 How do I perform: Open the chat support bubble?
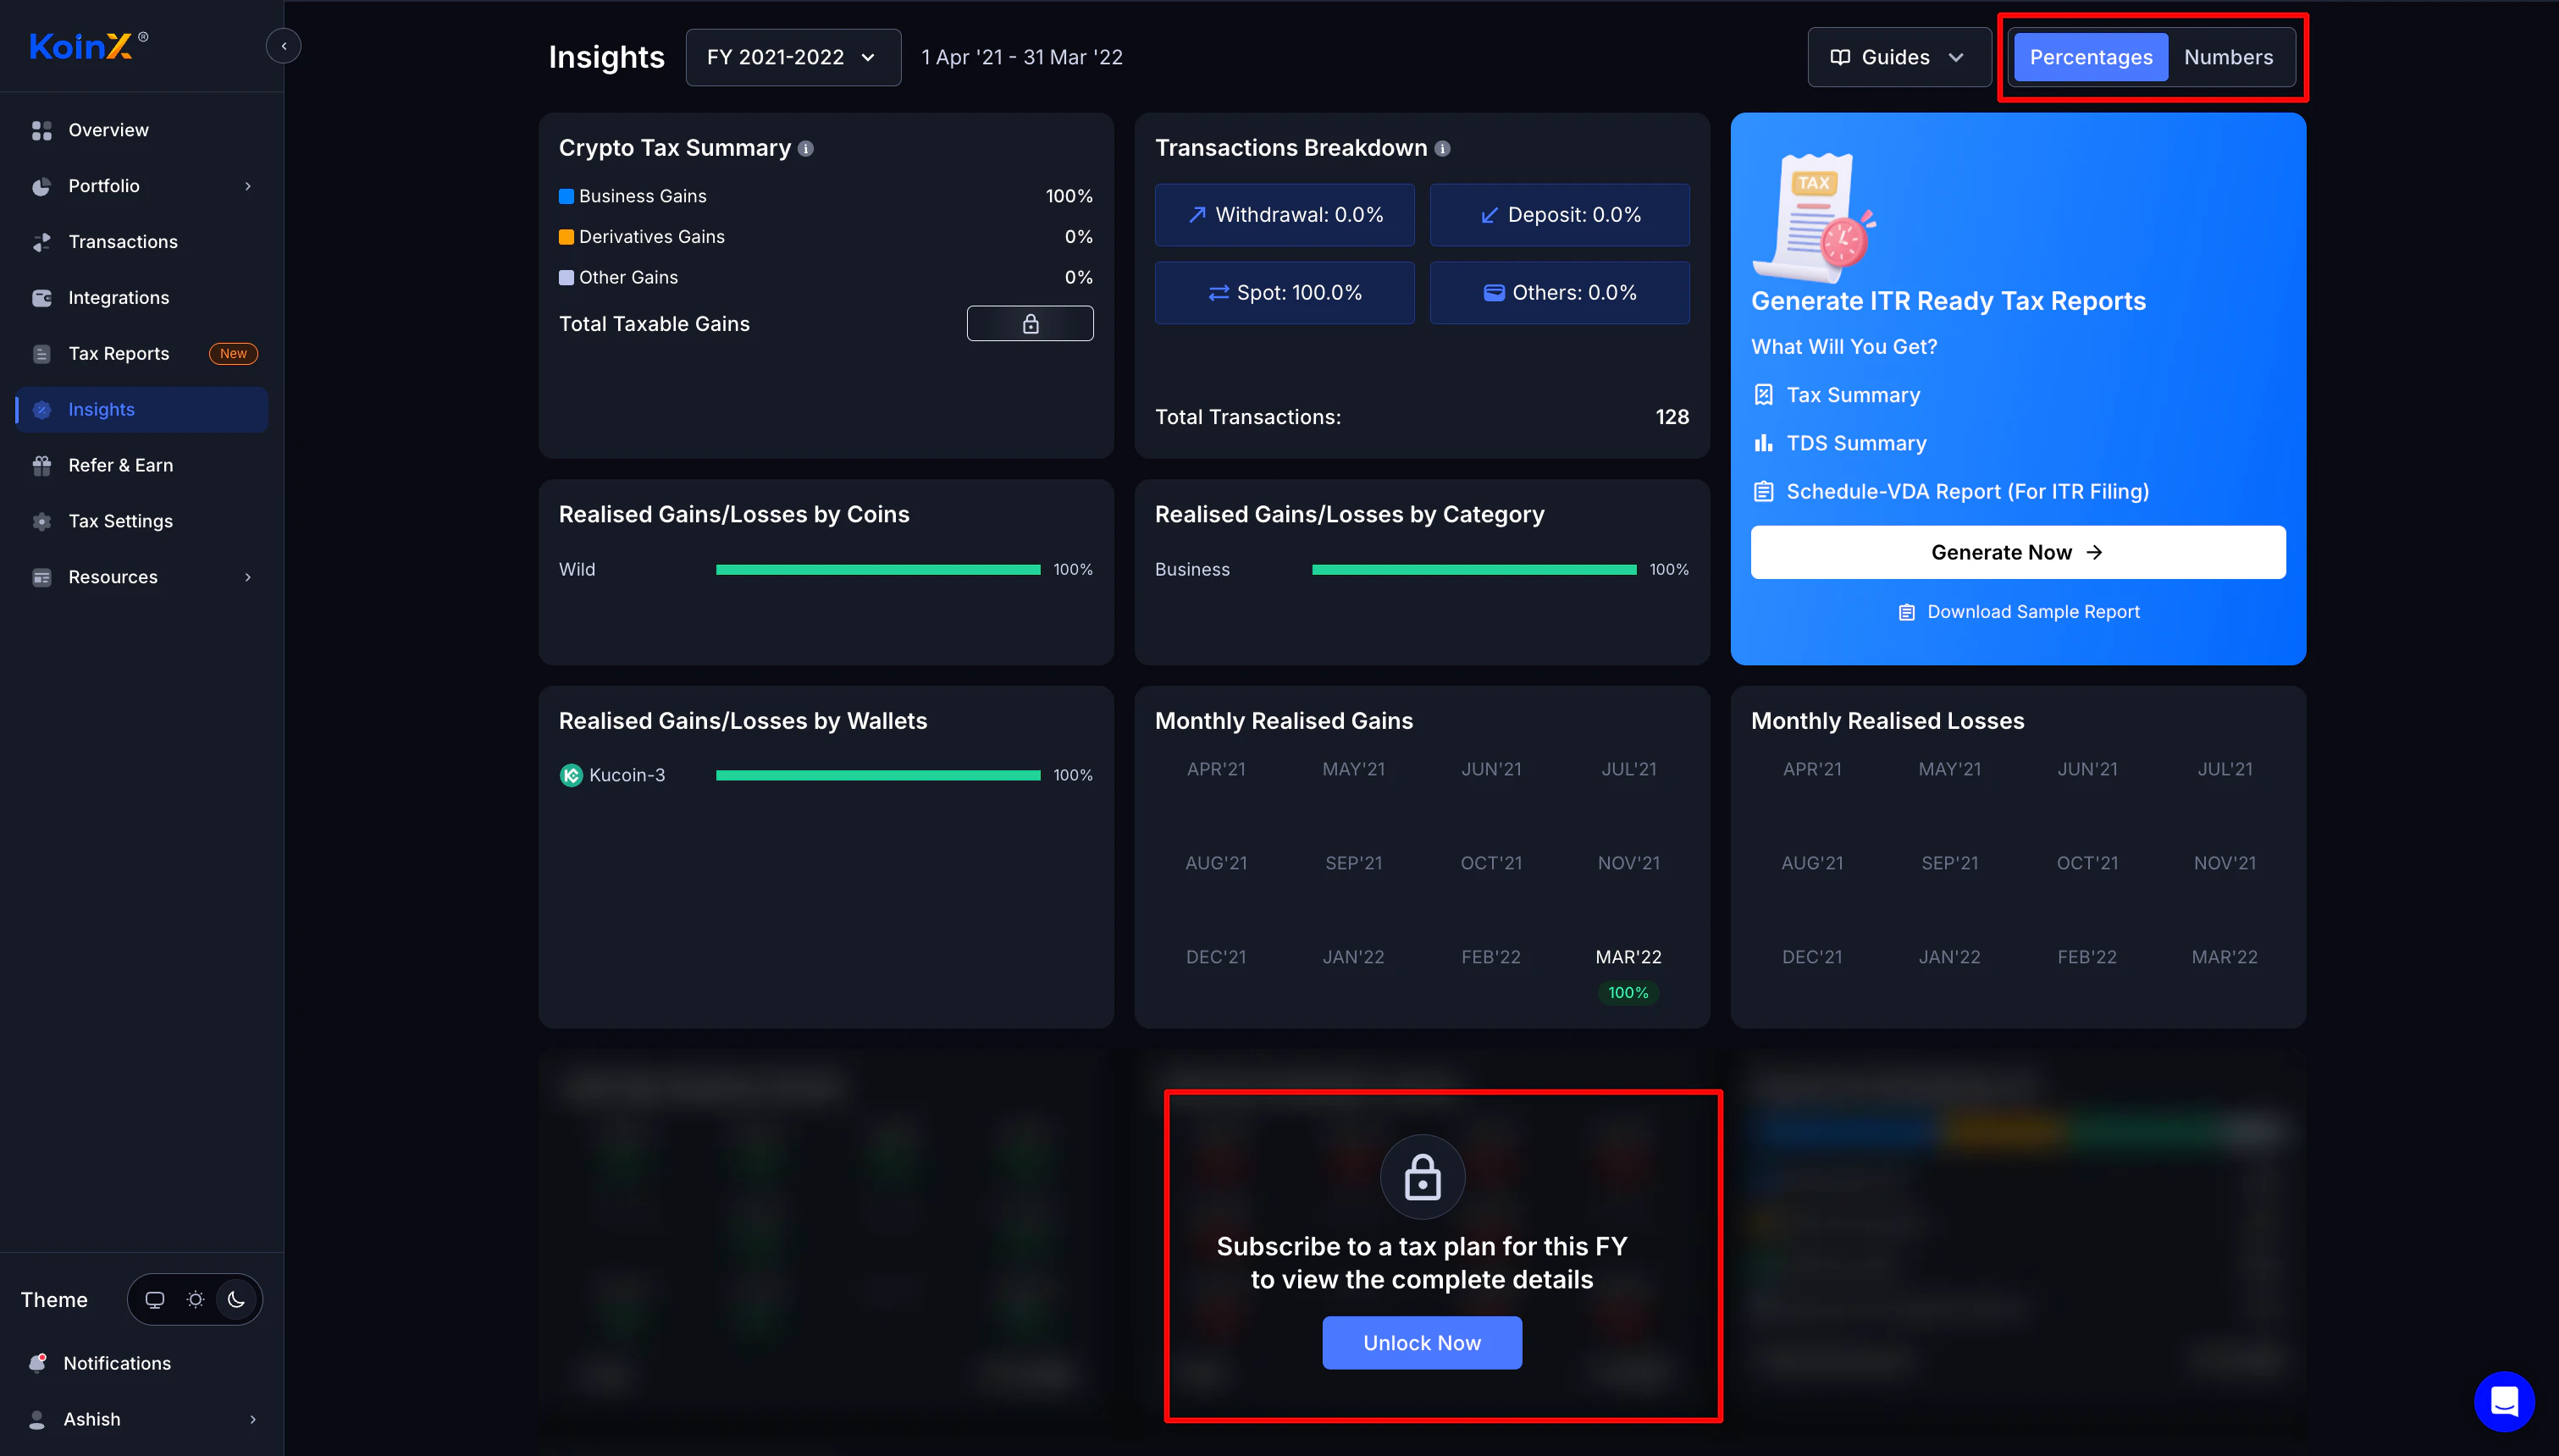(x=2504, y=1401)
